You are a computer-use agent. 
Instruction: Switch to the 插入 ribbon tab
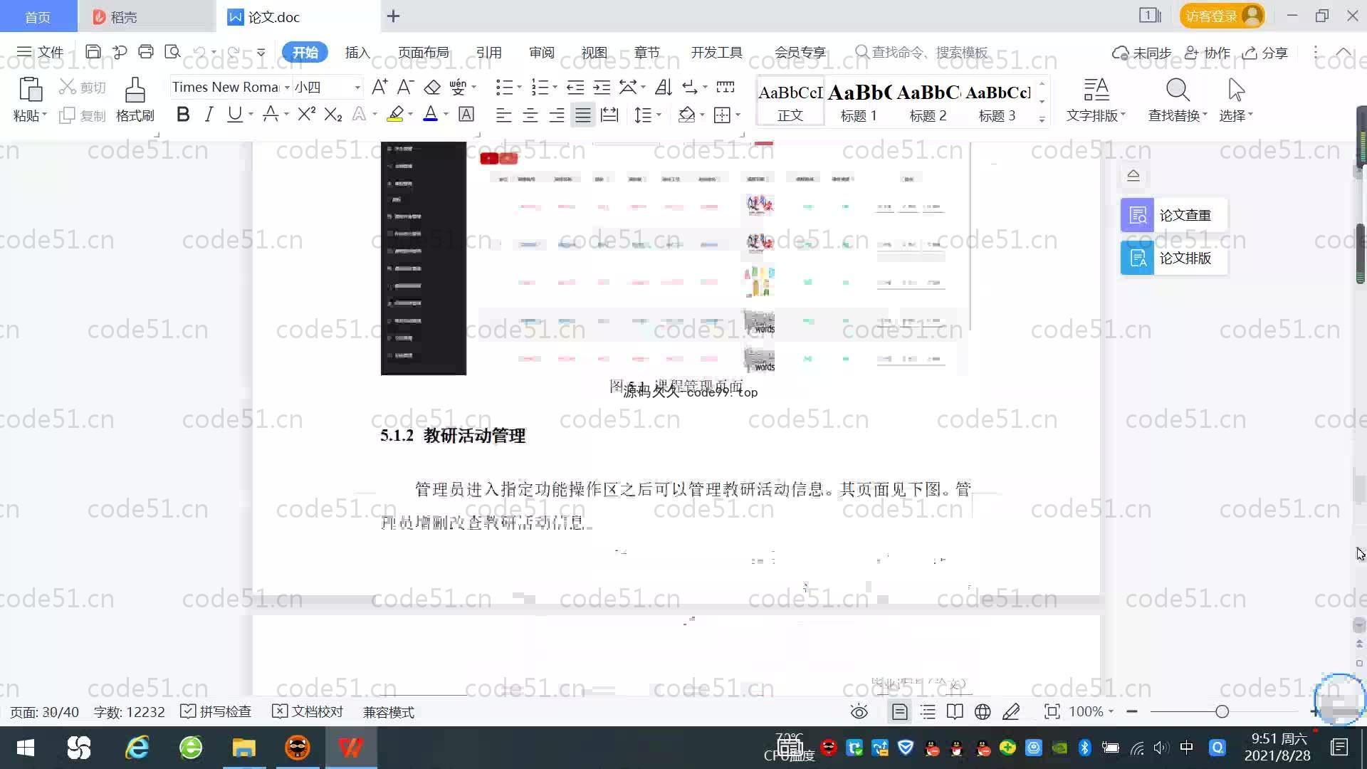click(357, 53)
